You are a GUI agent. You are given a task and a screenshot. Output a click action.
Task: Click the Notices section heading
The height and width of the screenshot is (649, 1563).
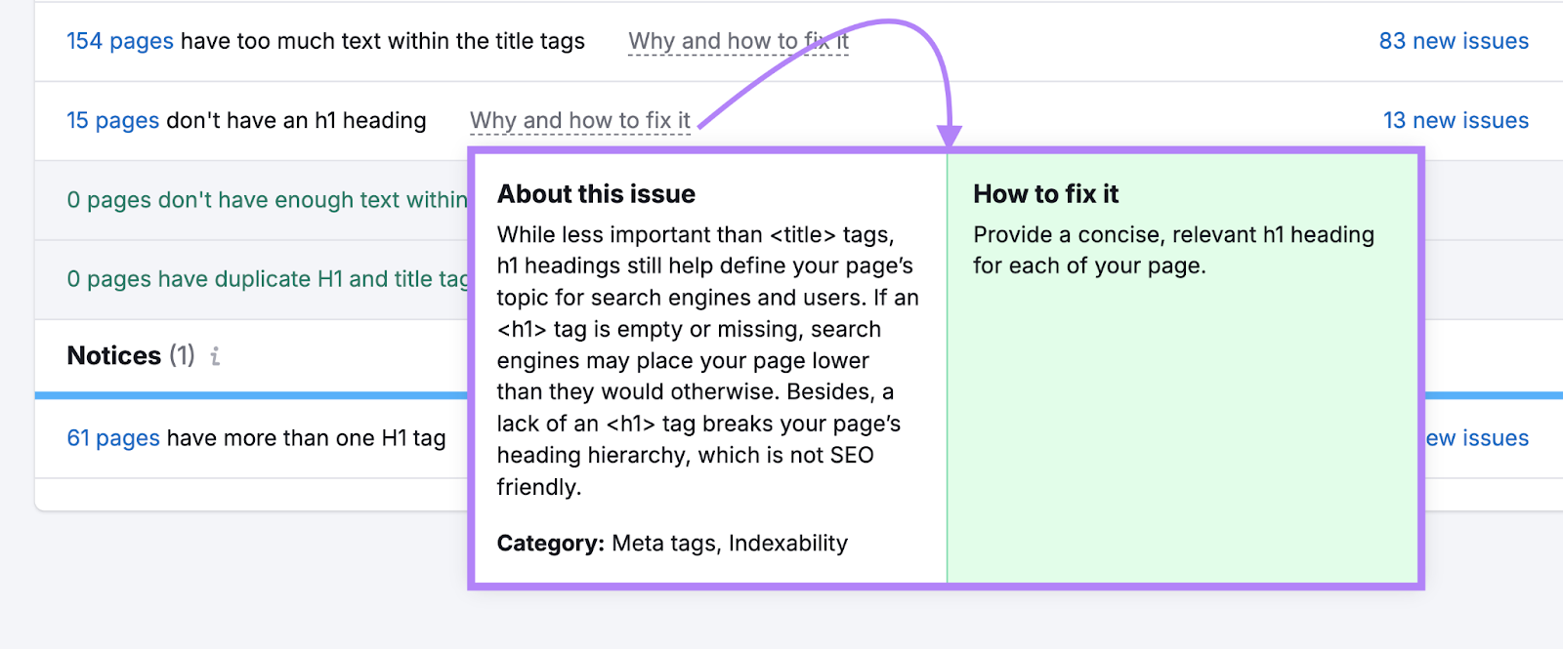[113, 356]
